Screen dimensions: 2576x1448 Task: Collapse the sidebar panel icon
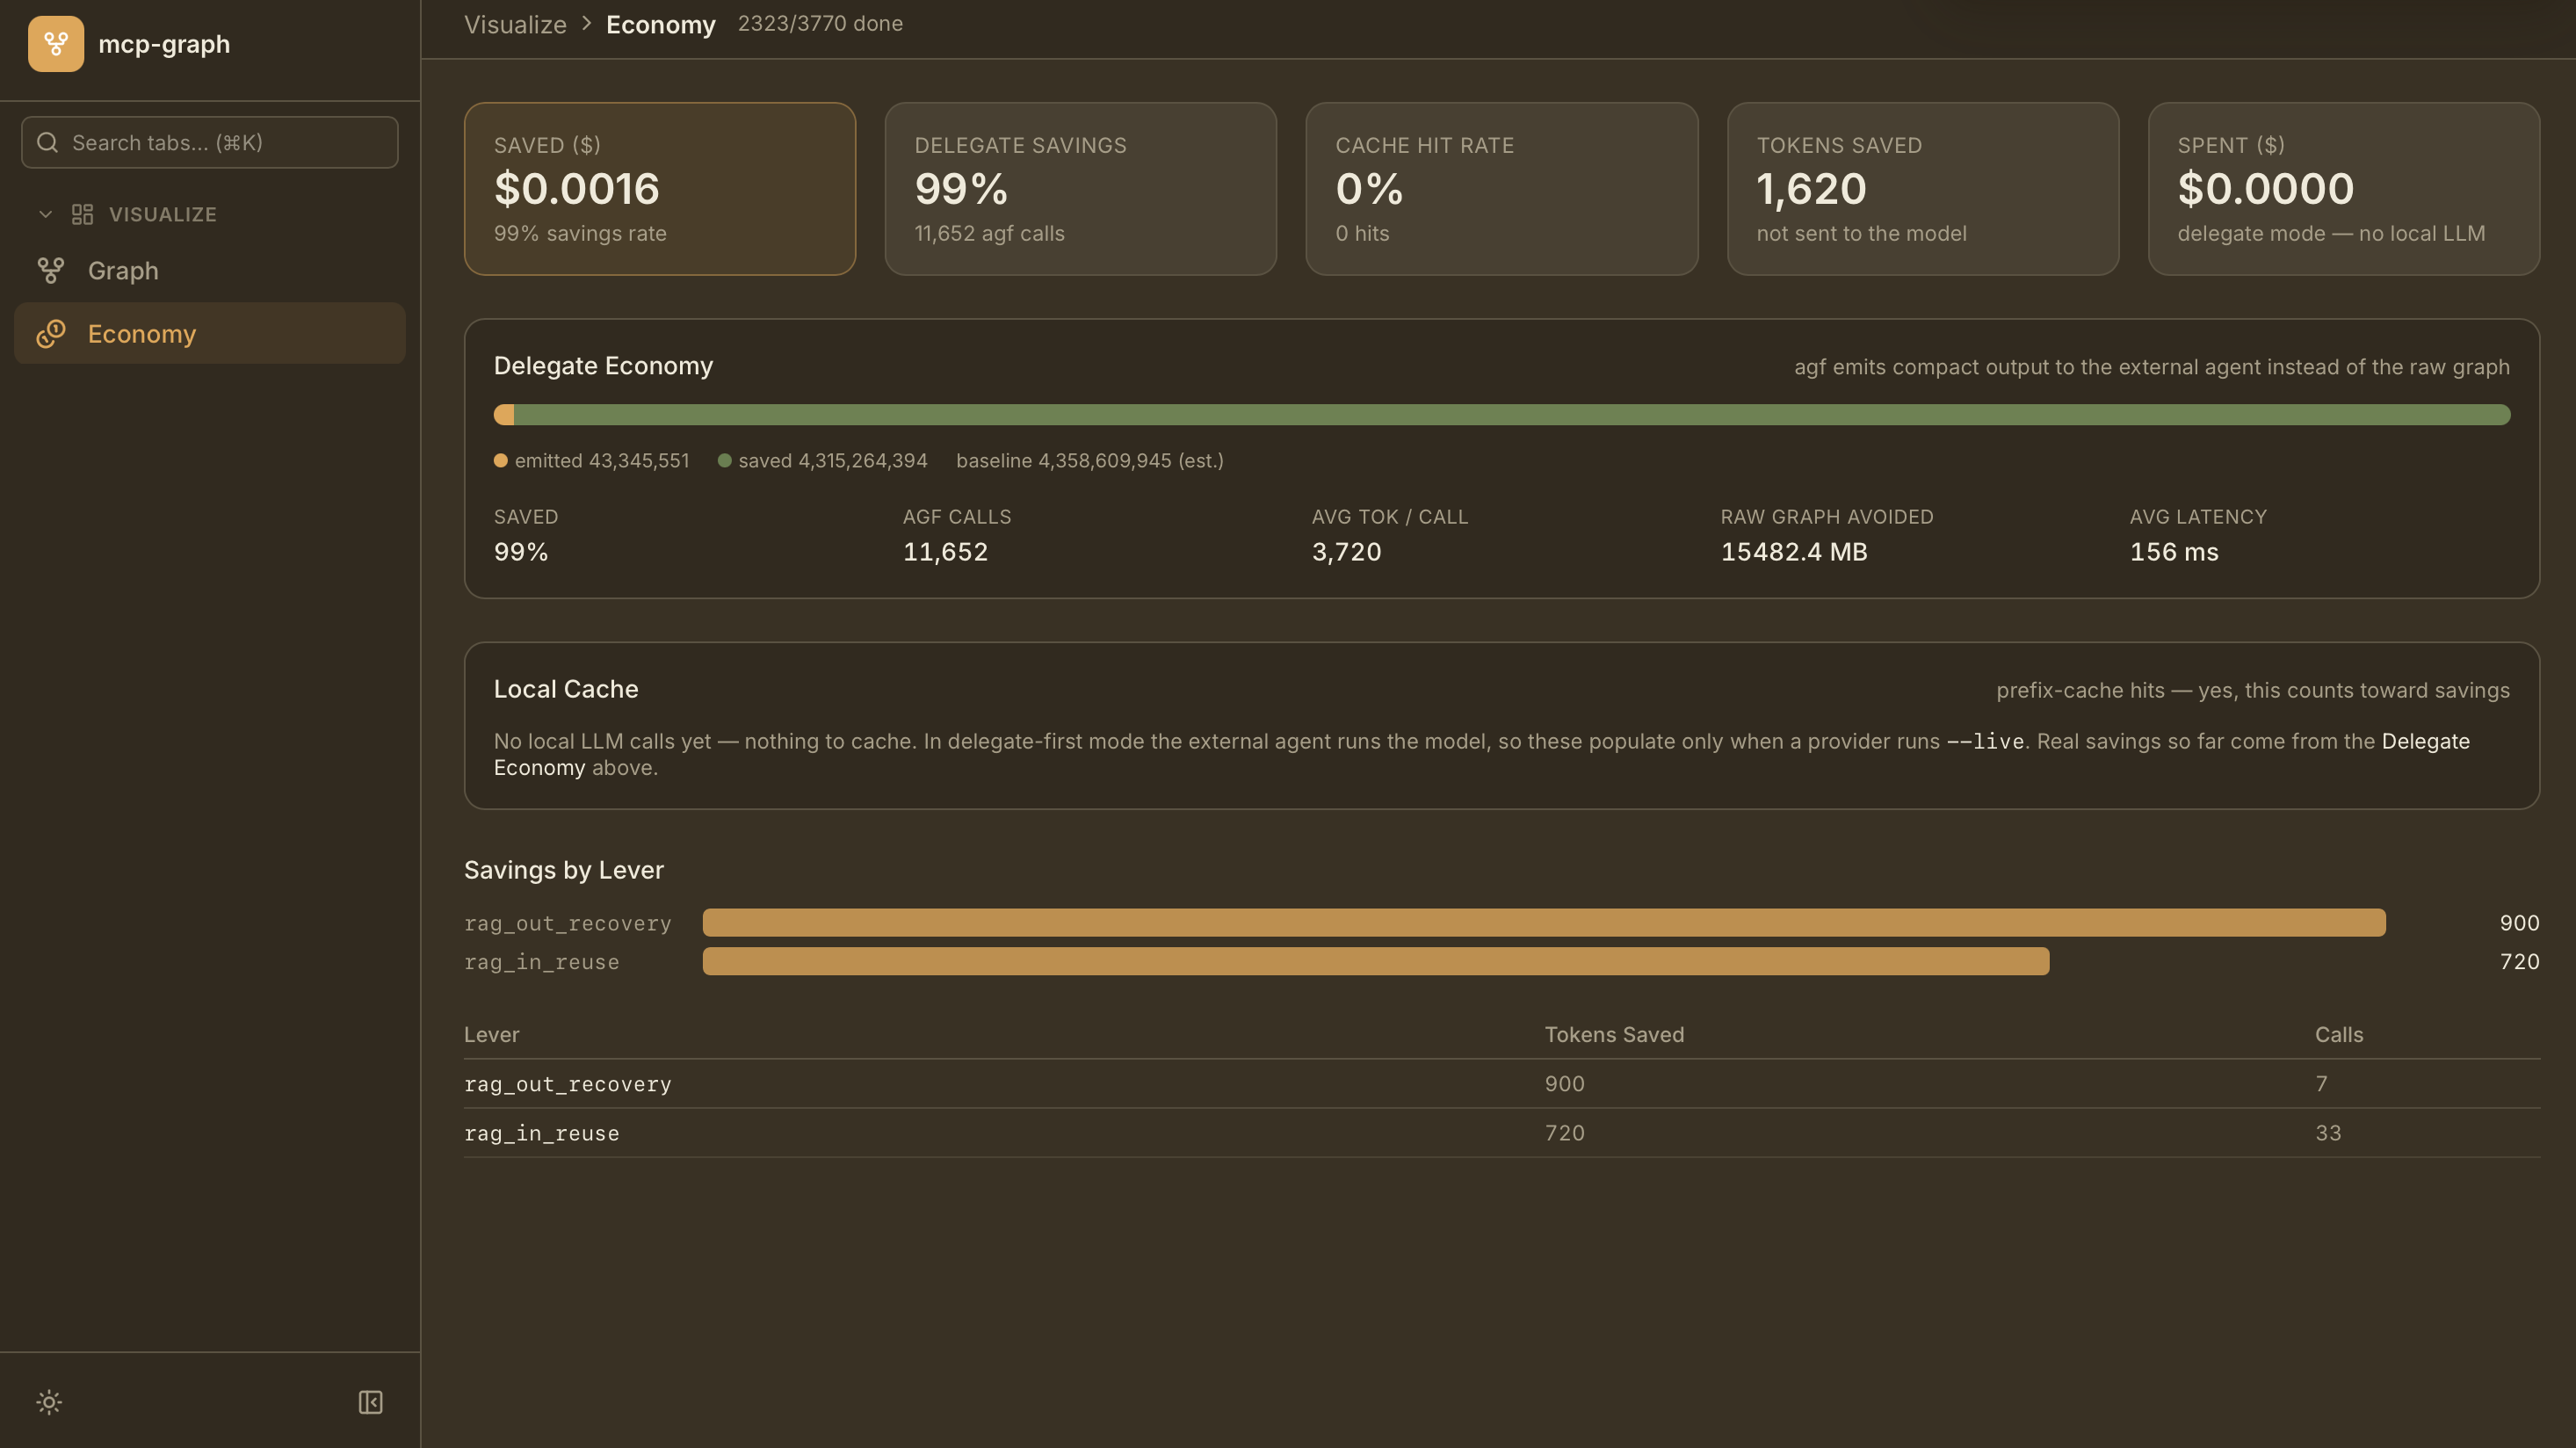point(370,1402)
